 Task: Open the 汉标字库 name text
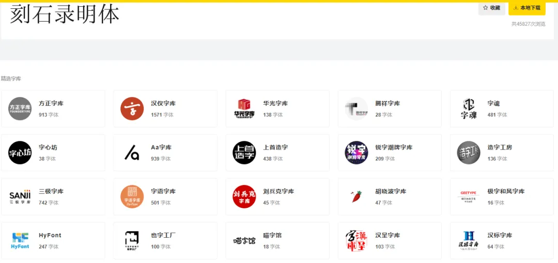coord(500,235)
